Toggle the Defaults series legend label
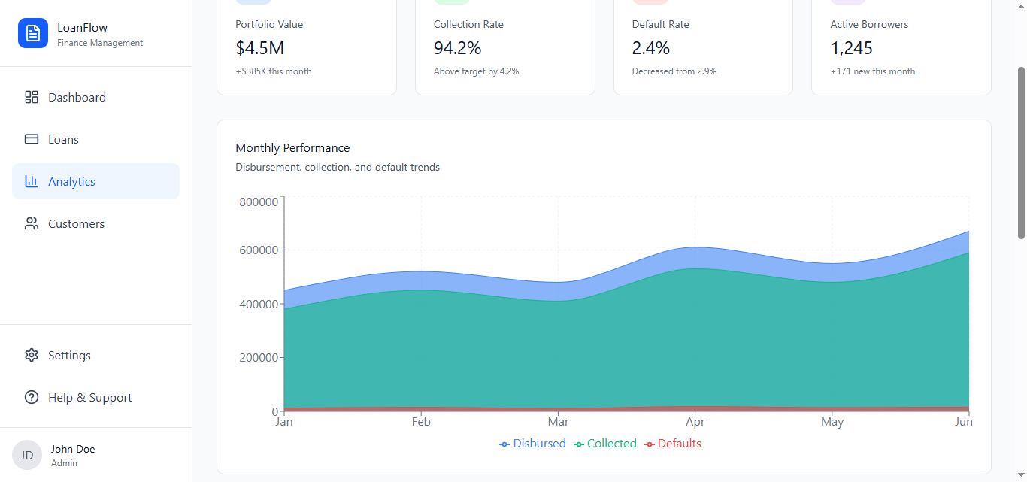The image size is (1027, 482). (679, 444)
